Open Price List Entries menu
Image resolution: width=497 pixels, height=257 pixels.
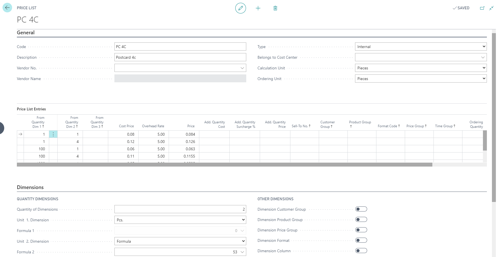(31, 109)
